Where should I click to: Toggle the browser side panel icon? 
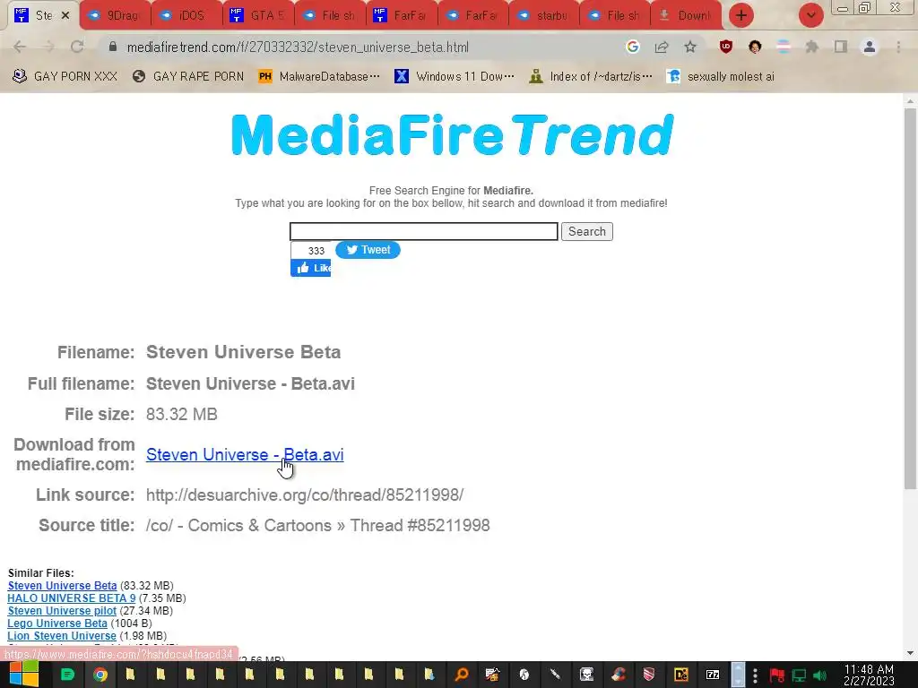click(x=841, y=47)
